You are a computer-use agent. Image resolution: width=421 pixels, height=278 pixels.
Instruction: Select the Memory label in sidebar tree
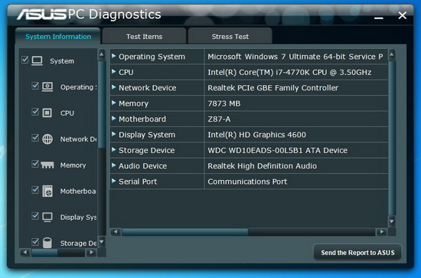pos(73,165)
